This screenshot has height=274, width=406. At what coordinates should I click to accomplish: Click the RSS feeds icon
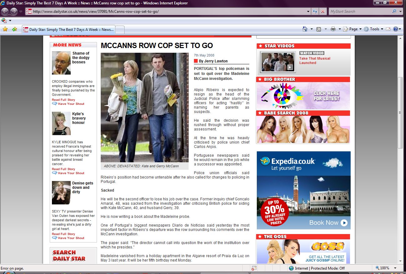[319, 29]
